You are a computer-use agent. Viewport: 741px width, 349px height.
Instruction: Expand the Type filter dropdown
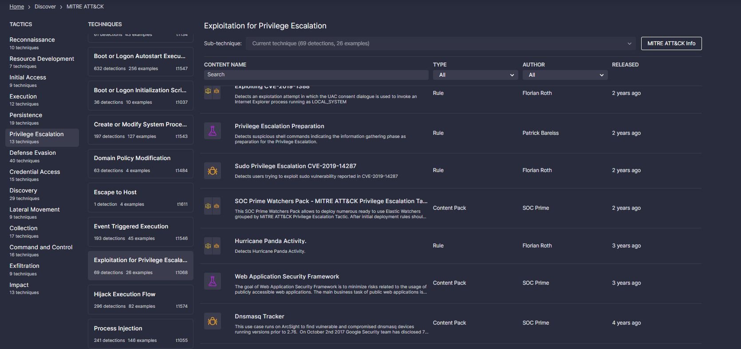click(x=475, y=75)
